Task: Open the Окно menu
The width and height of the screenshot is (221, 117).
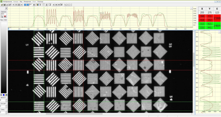Action: [x=34, y=2]
